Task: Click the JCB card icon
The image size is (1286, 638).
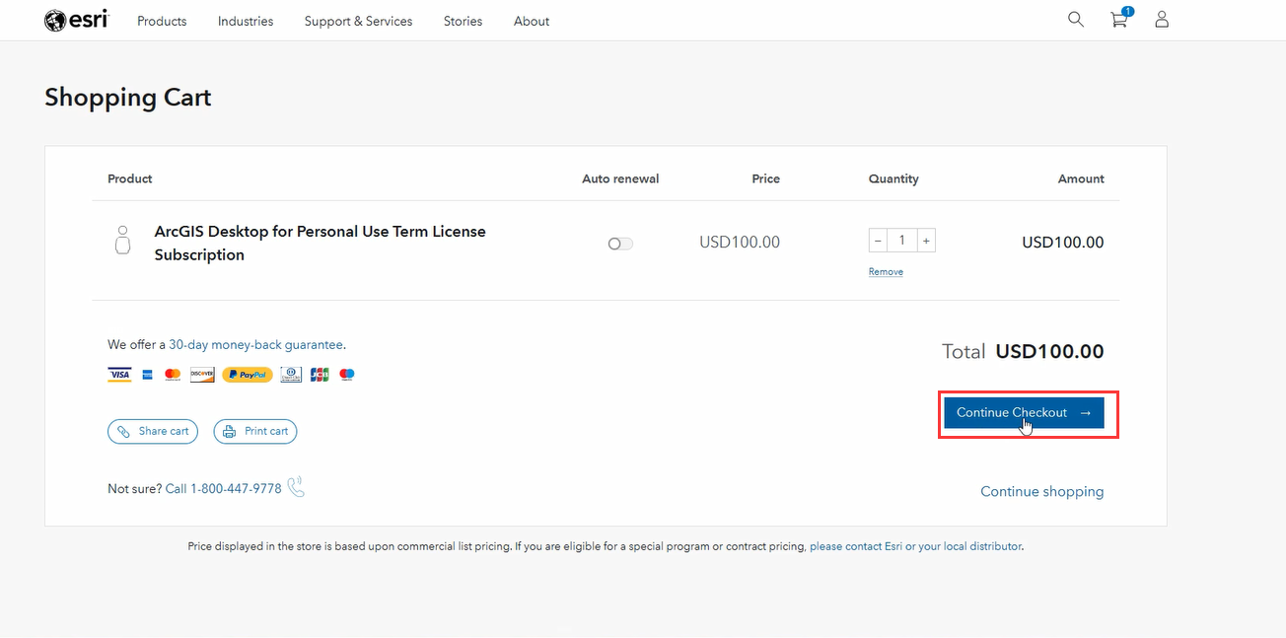Action: pyautogui.click(x=320, y=375)
